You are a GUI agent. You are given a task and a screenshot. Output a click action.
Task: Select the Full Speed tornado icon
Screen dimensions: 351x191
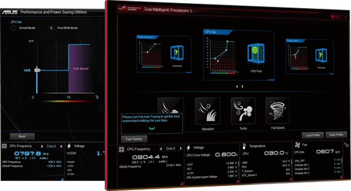point(278,110)
